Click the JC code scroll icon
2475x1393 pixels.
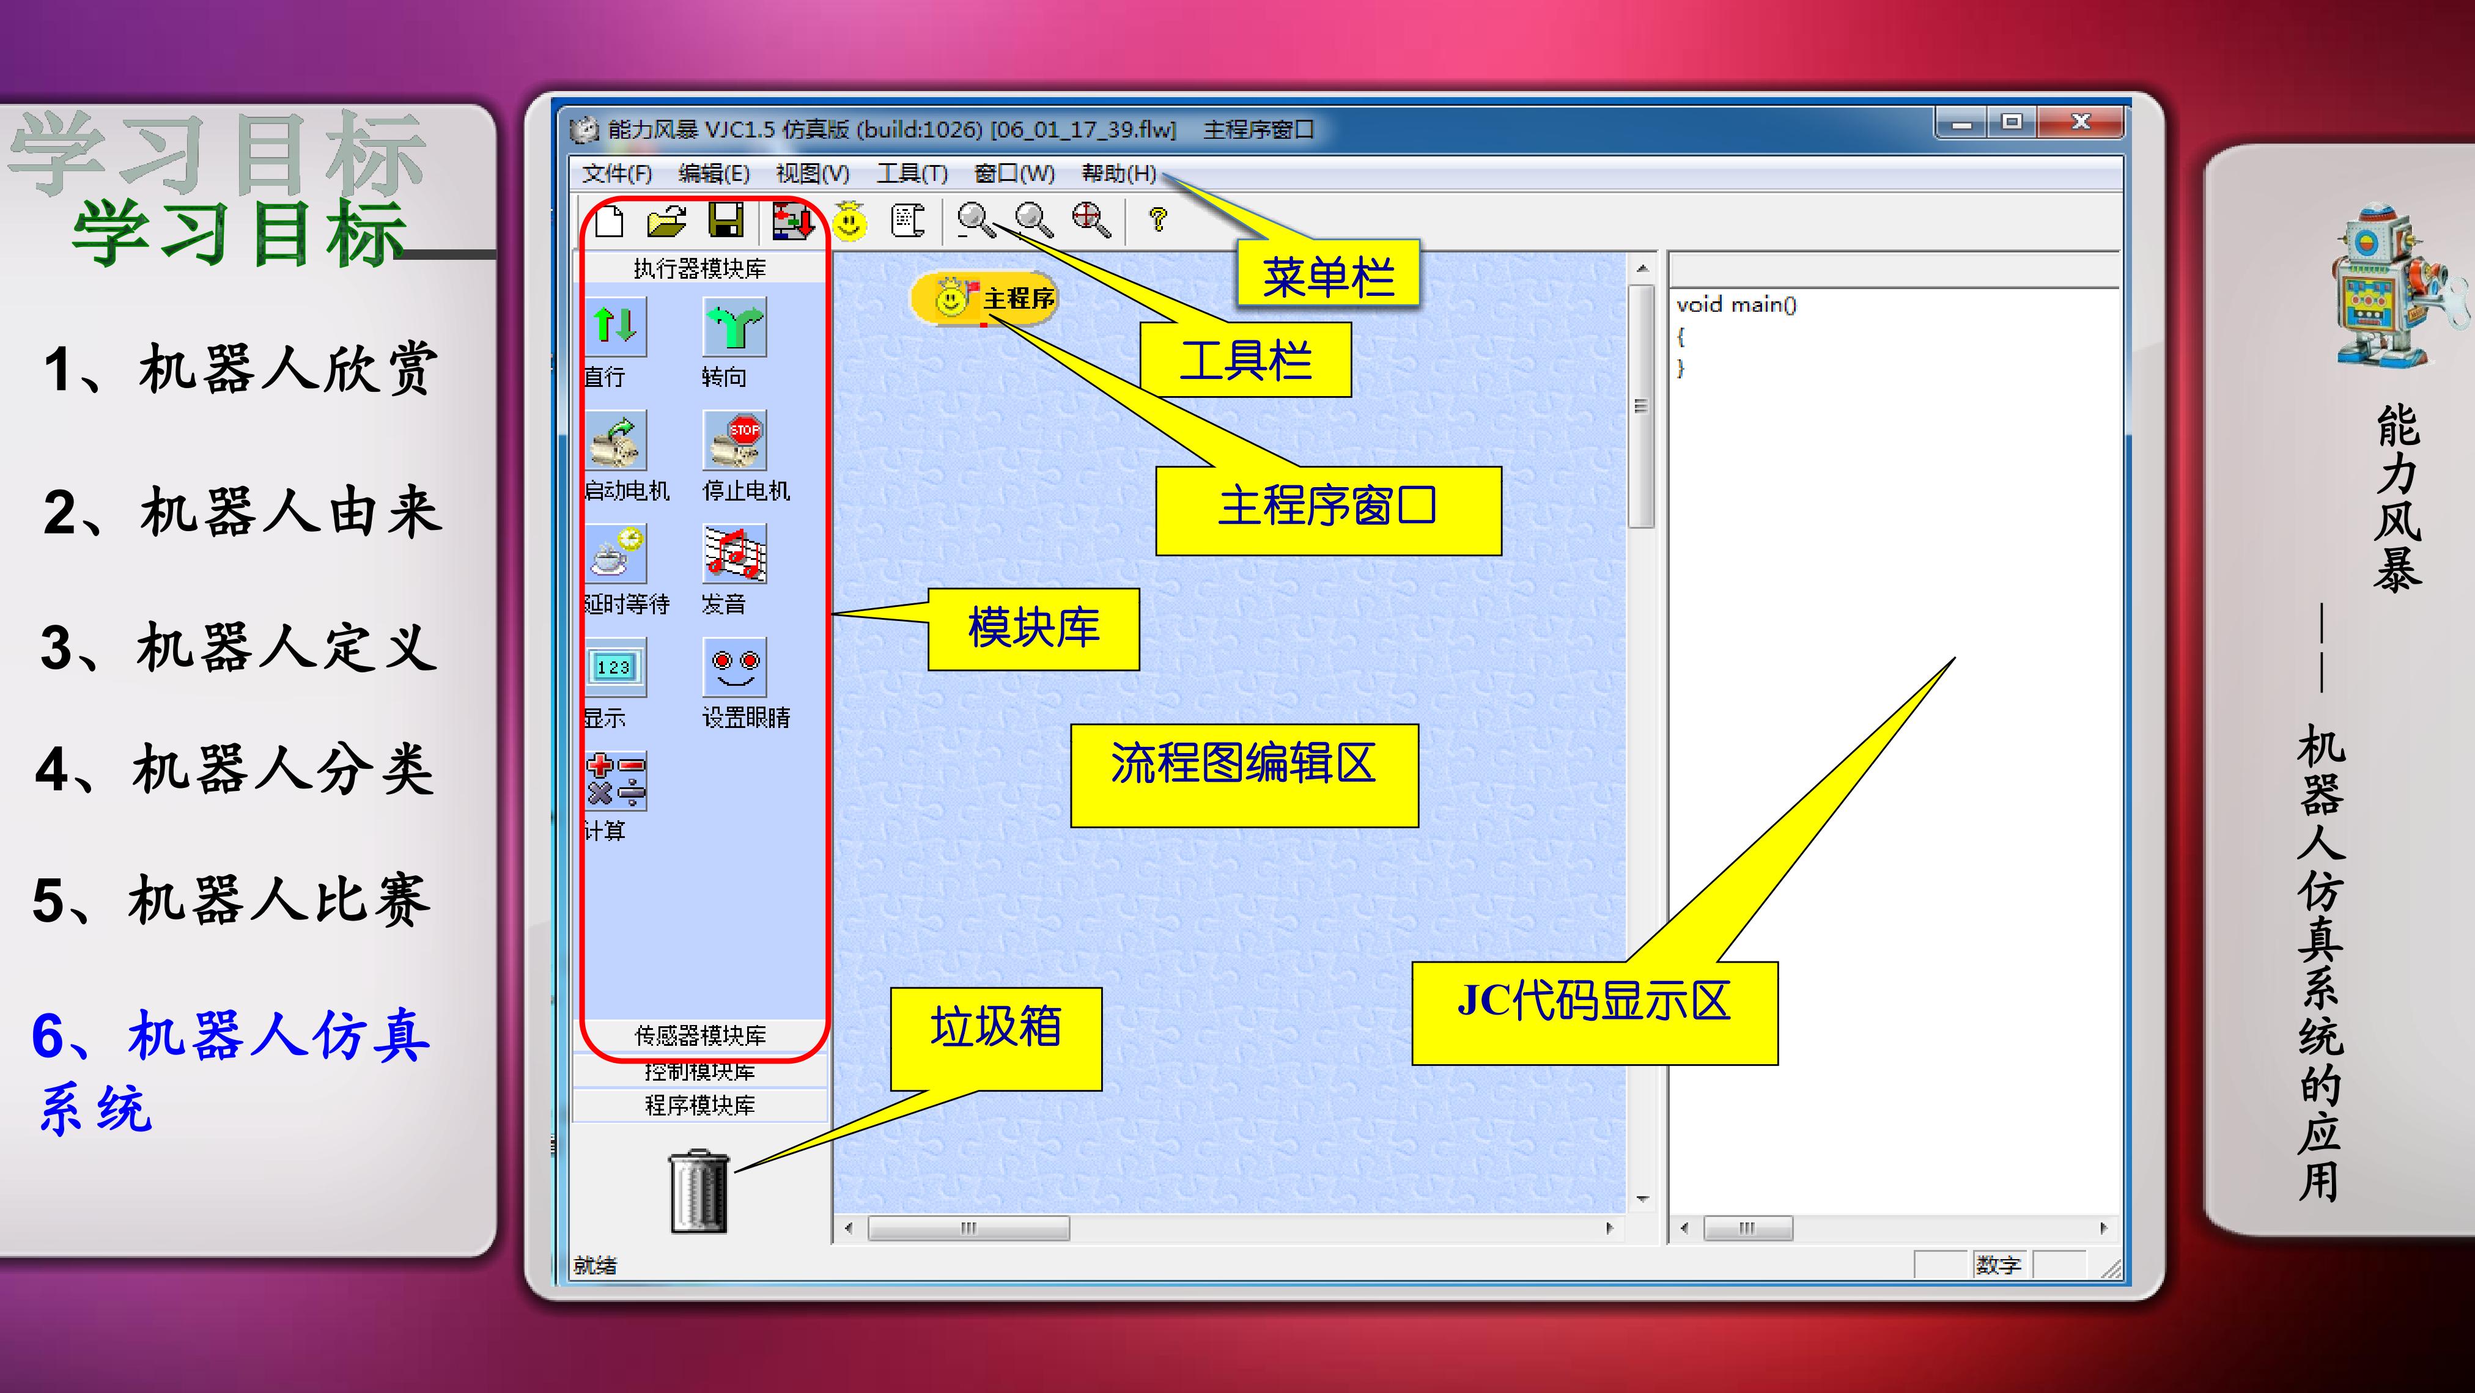907,221
